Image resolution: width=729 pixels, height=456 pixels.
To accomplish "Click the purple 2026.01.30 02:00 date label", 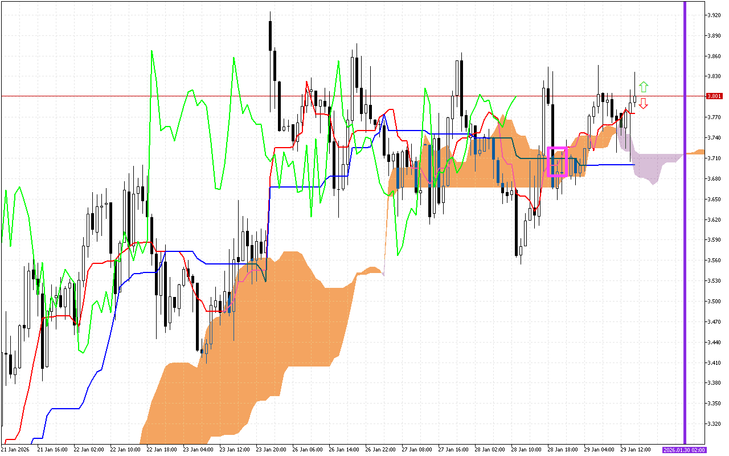I will click(684, 450).
